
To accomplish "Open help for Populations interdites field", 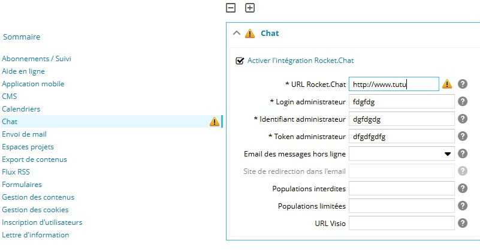I will (463, 188).
